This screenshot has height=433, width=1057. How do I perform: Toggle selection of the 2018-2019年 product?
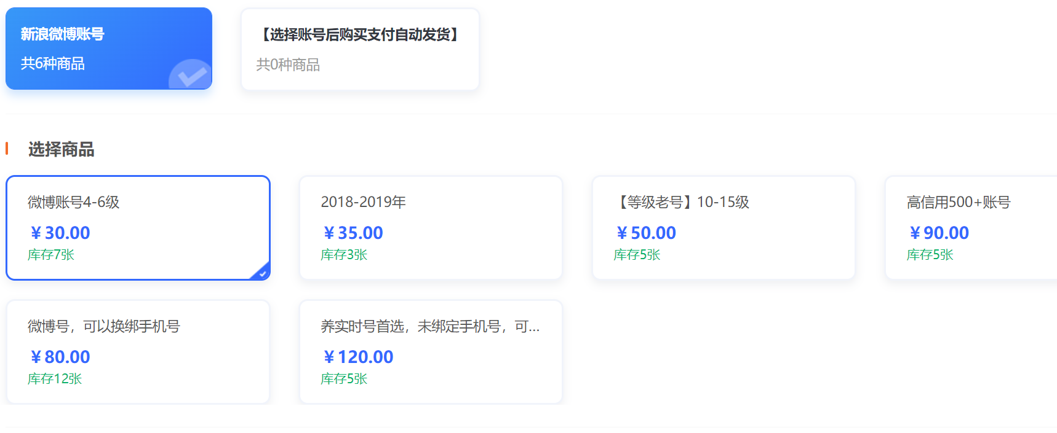click(430, 227)
